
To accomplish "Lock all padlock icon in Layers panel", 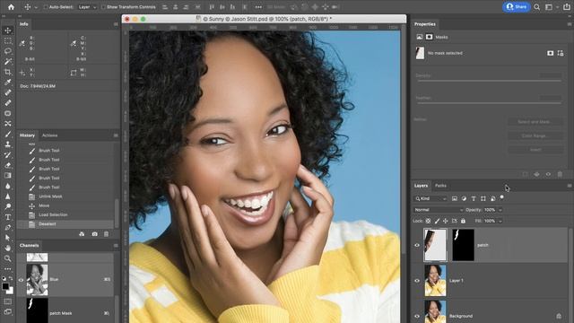I will (463, 221).
